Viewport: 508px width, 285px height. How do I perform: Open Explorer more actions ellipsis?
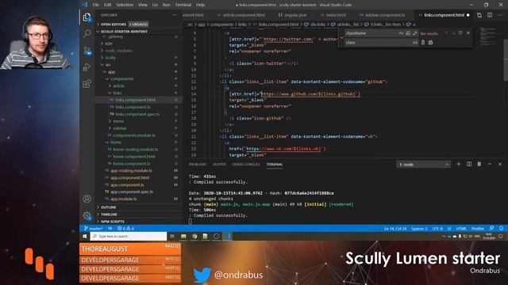tap(175, 15)
